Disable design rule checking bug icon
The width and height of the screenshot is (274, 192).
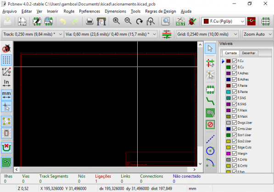click(6, 48)
